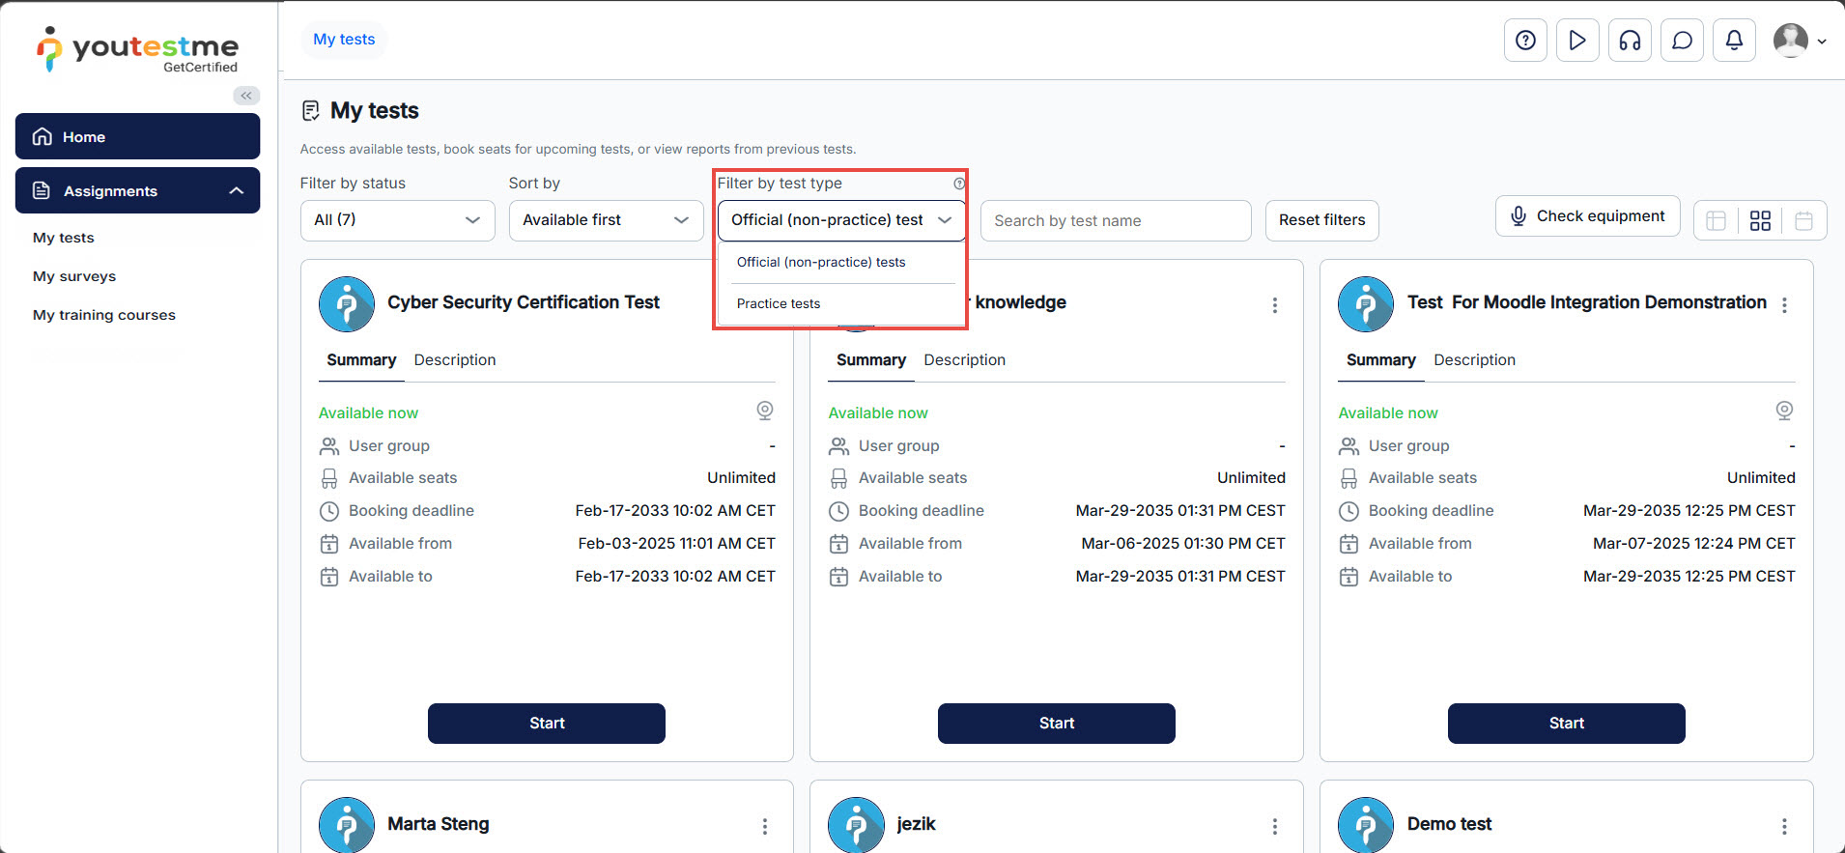
Task: Click the Search by test name field
Action: click(1115, 221)
